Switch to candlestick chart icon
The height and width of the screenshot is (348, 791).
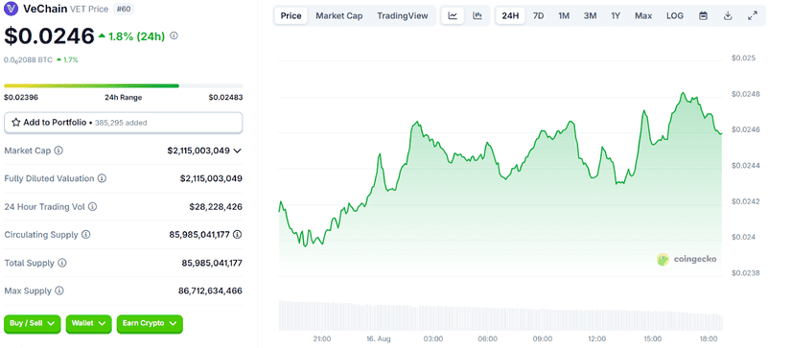[477, 15]
